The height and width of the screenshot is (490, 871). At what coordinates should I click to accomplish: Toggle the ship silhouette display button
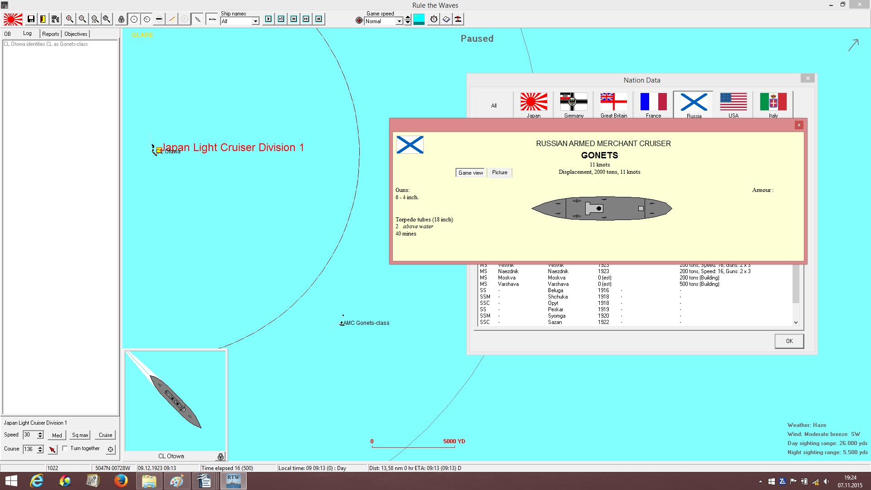click(x=197, y=19)
